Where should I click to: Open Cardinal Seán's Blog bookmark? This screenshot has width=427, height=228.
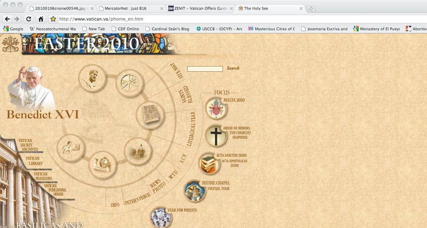tap(167, 29)
